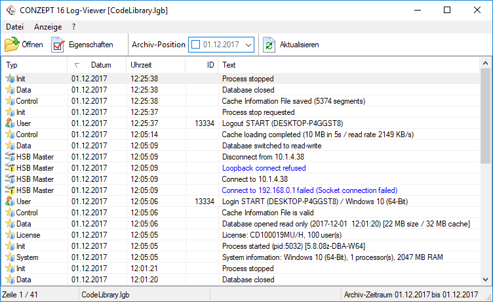Open the Datei menu

14,27
